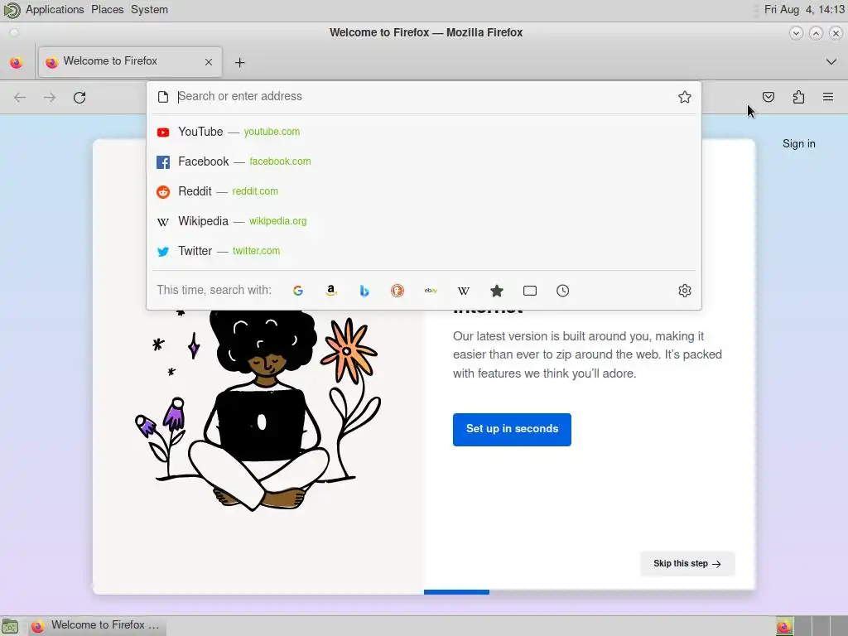Click the Our latest version description text
Image resolution: width=848 pixels, height=636 pixels.
coord(587,354)
